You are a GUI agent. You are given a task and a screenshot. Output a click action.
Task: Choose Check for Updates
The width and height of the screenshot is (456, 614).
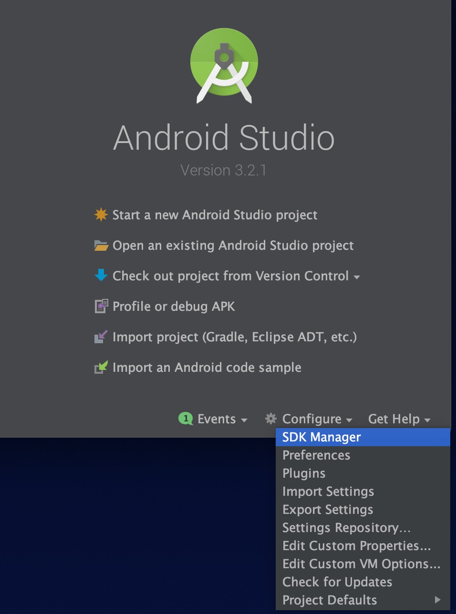[x=337, y=582]
